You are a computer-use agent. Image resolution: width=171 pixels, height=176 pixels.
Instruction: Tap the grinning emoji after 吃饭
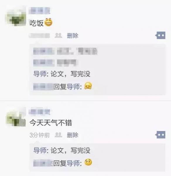pyautogui.click(x=48, y=22)
